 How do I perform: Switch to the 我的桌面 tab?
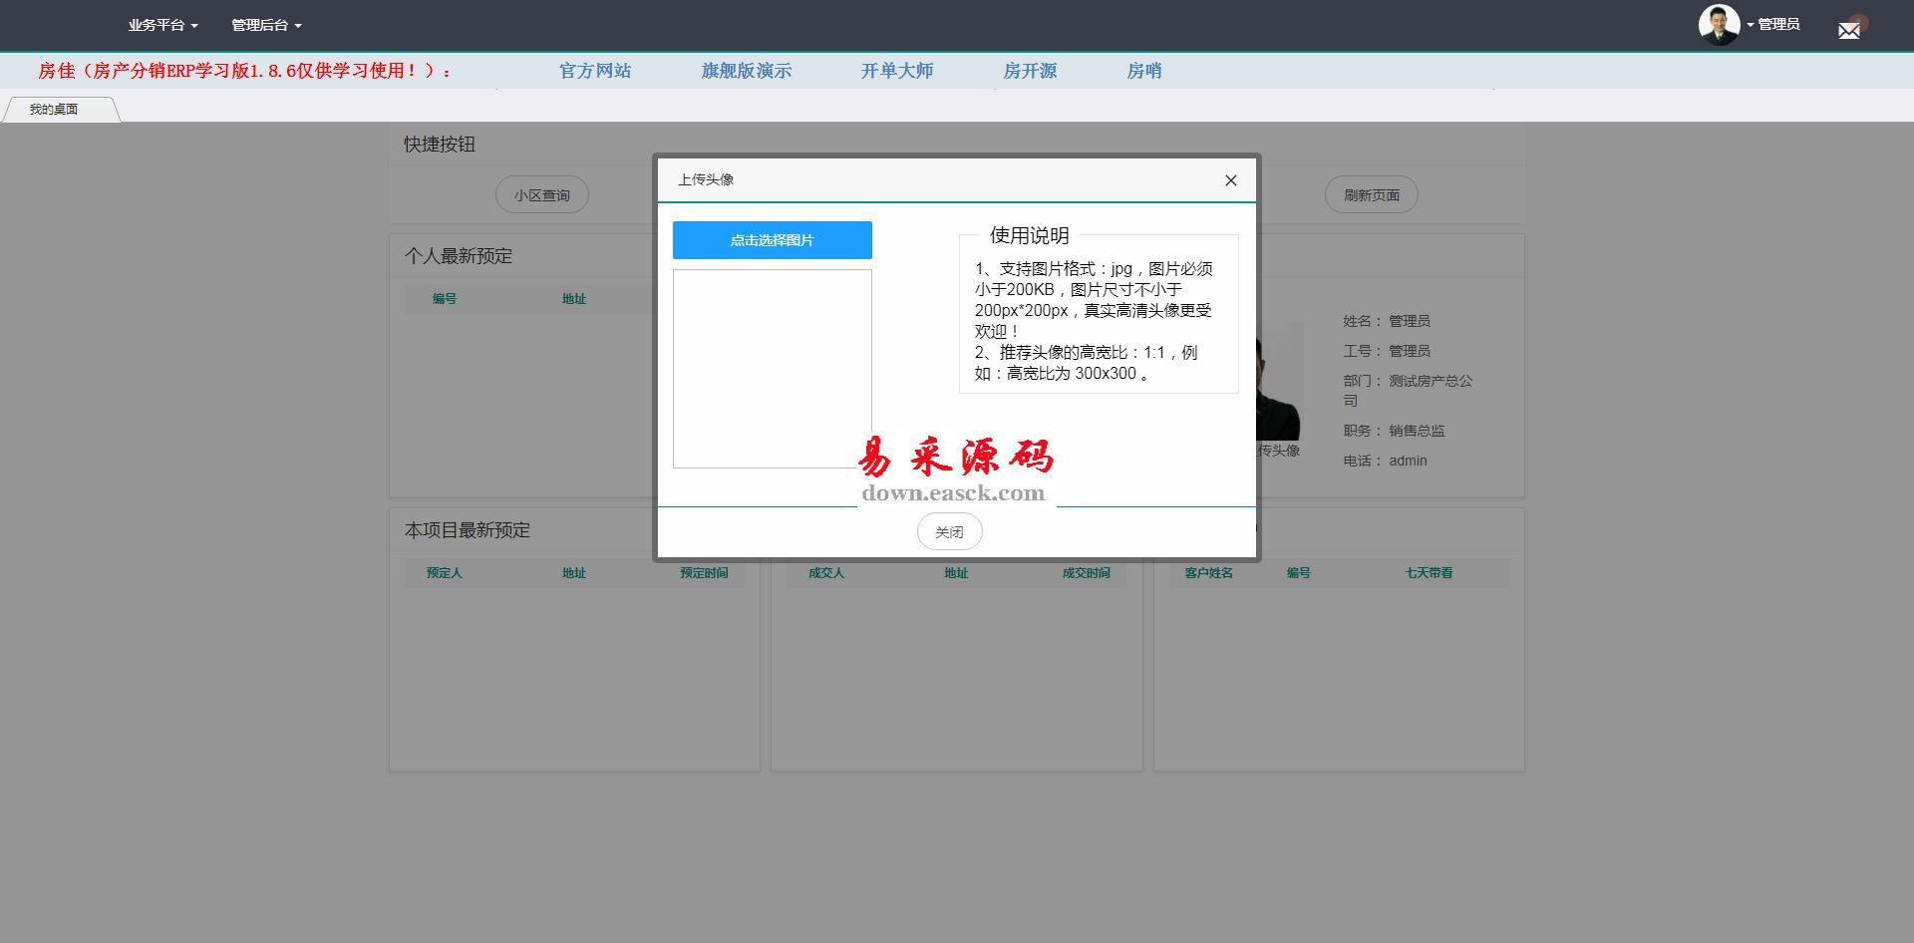(x=55, y=110)
